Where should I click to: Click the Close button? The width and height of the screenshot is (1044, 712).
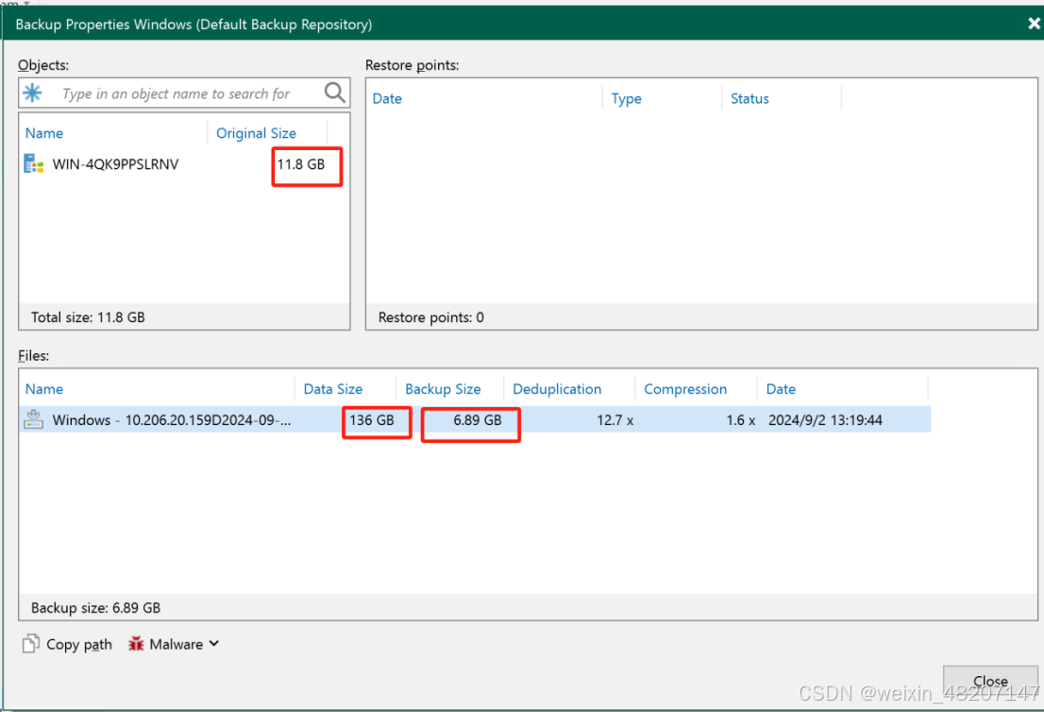pyautogui.click(x=990, y=681)
